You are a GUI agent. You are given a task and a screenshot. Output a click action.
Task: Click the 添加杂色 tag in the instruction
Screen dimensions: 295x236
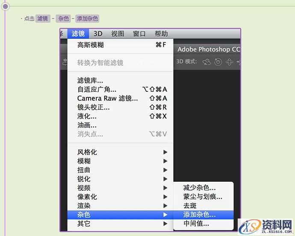tap(87, 19)
